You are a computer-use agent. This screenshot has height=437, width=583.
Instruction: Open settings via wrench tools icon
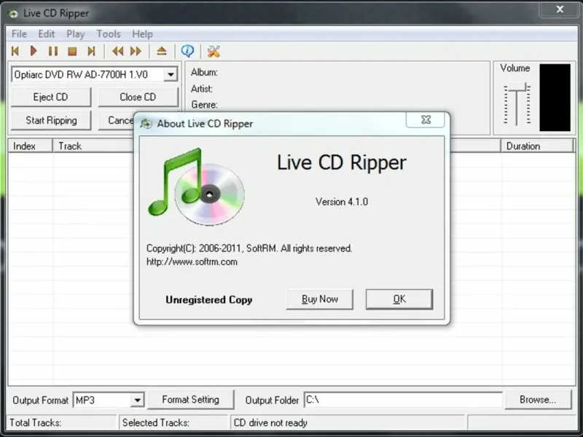[214, 51]
